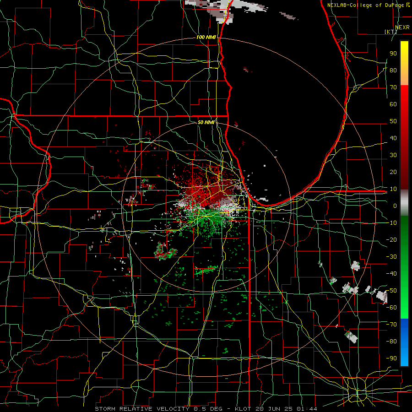Click the 80 value on the velocity scale
Image resolution: width=412 pixels, height=412 pixels.
pos(393,70)
